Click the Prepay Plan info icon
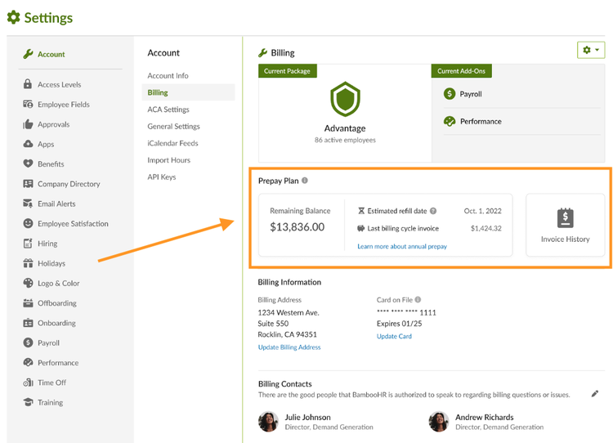Screen dimensions: 613x443 pos(305,181)
